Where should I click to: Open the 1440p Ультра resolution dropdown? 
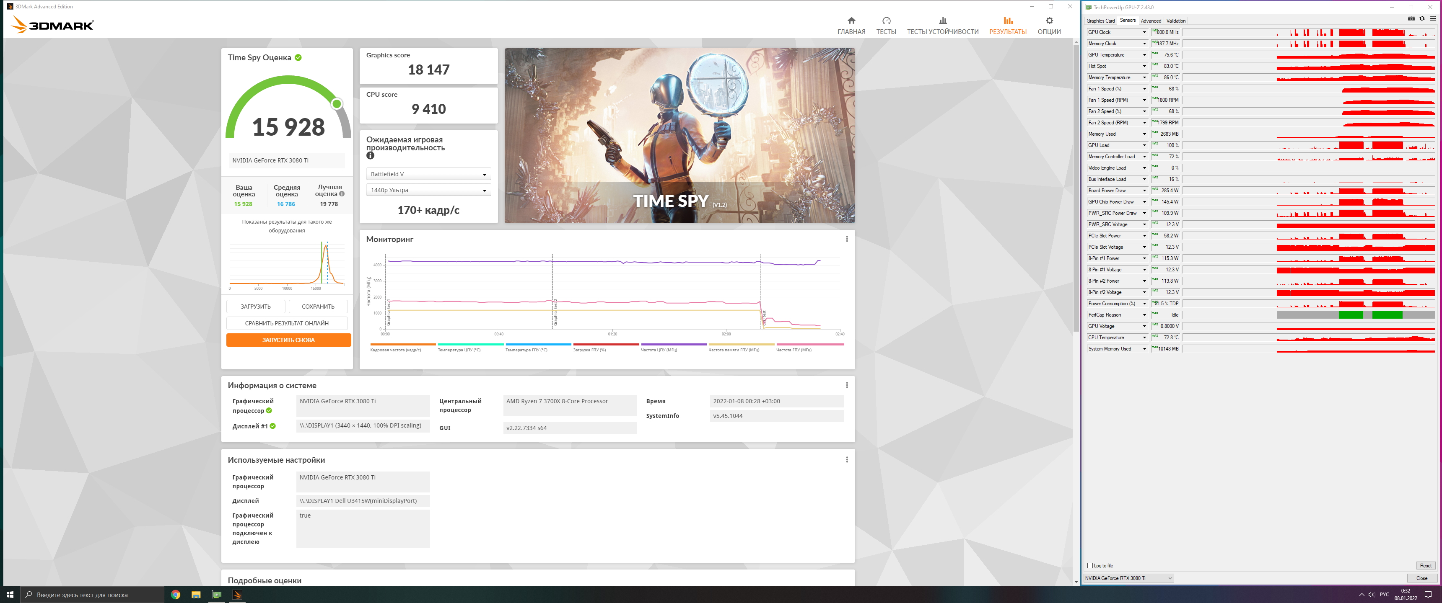[428, 190]
